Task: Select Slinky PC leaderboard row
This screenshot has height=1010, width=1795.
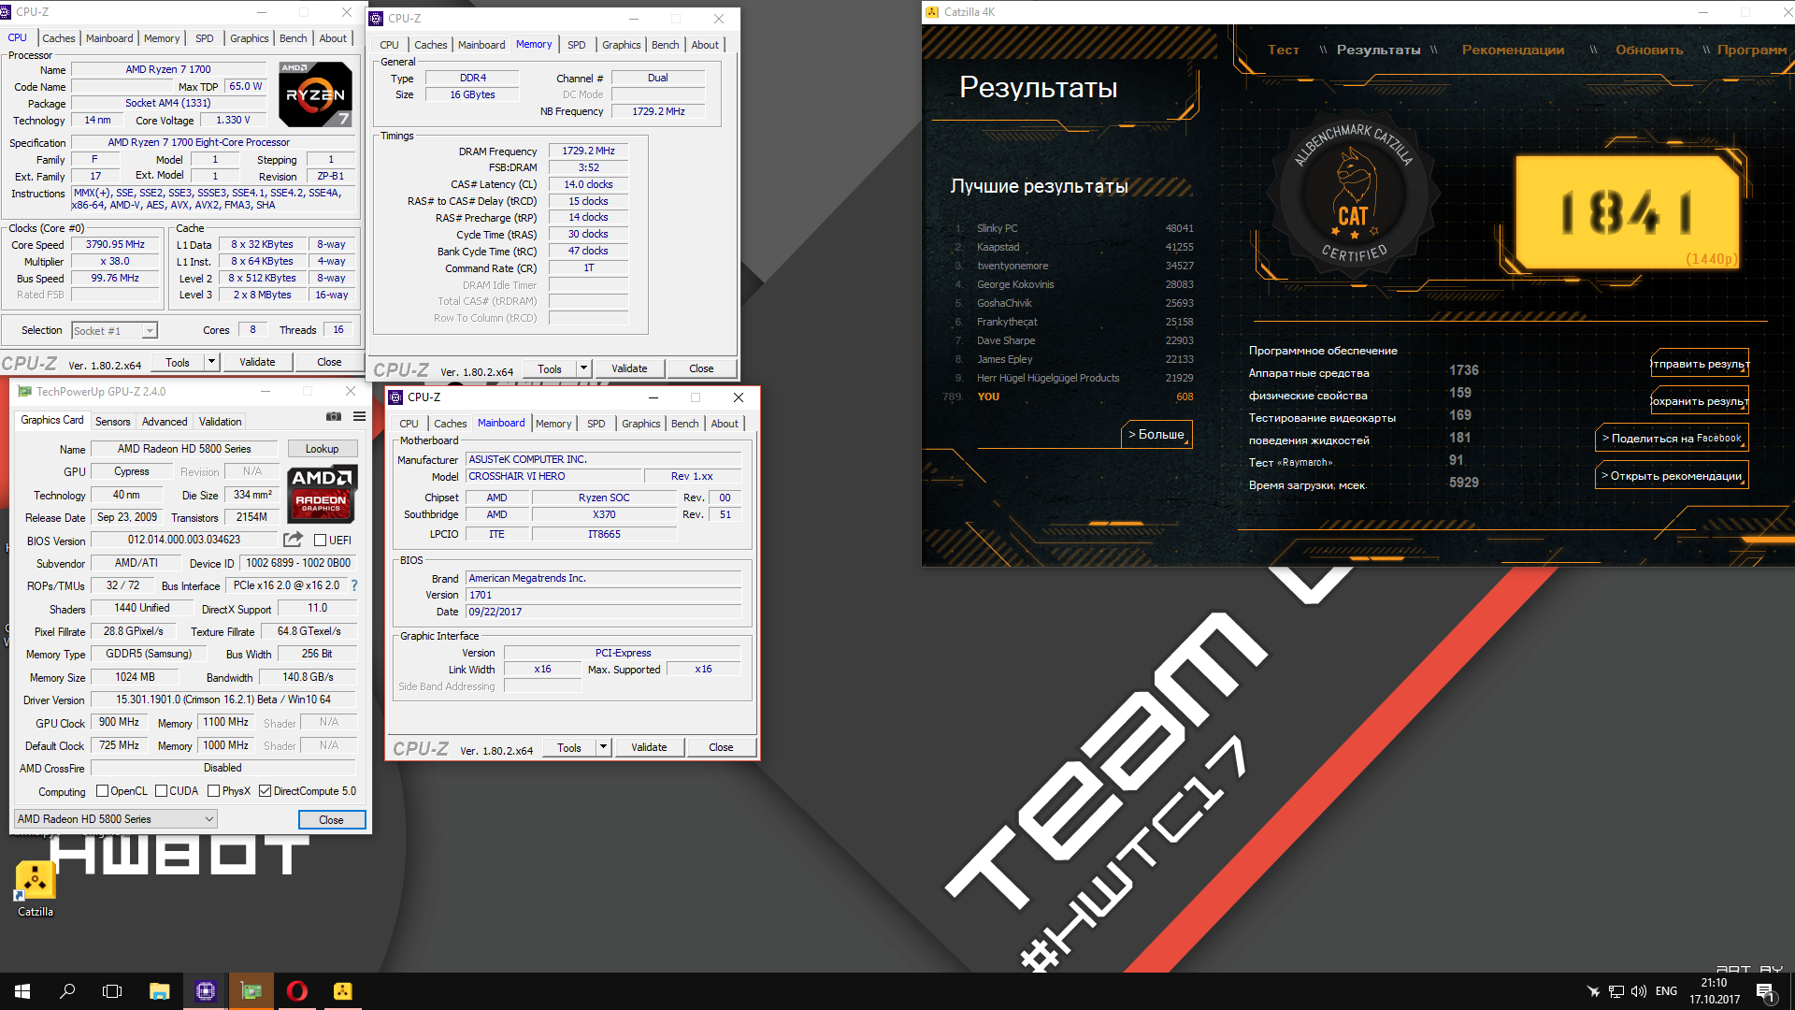Action: coord(1073,228)
